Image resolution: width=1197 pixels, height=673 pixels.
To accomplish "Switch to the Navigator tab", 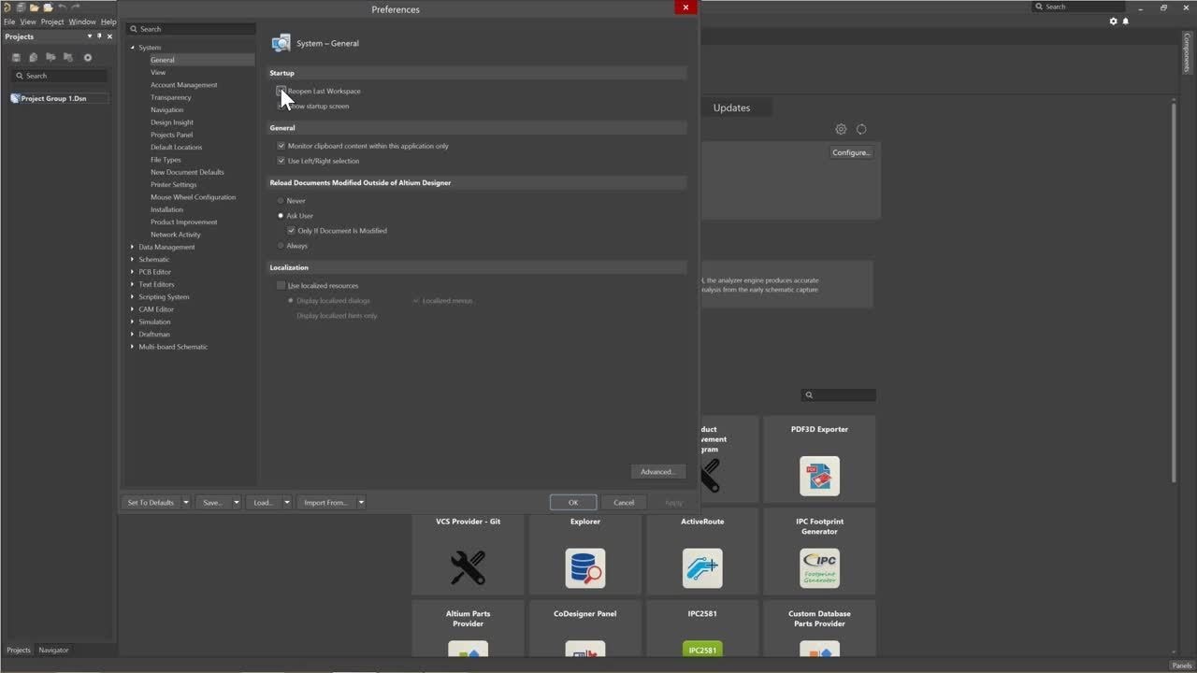I will click(x=53, y=650).
